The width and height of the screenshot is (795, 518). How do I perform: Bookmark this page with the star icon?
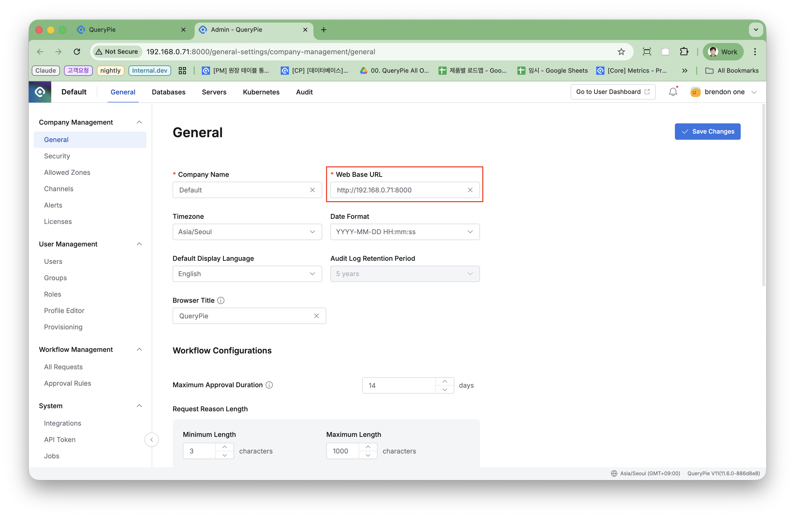click(621, 52)
